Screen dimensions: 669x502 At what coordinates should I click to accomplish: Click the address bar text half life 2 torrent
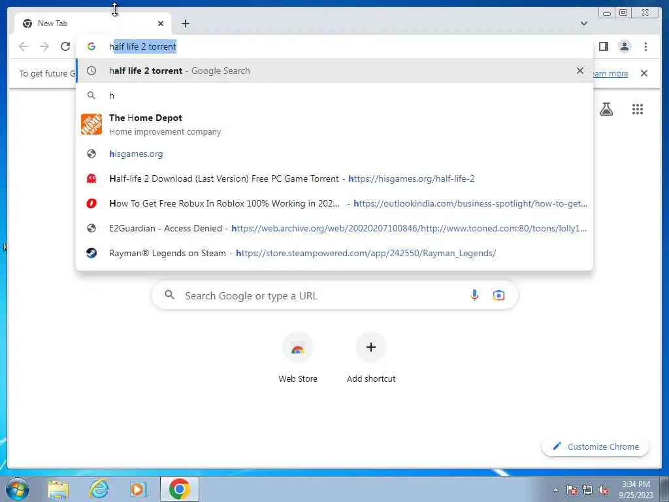click(142, 46)
